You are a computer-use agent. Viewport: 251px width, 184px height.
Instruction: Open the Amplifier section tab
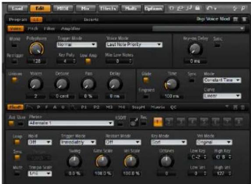(x=71, y=29)
